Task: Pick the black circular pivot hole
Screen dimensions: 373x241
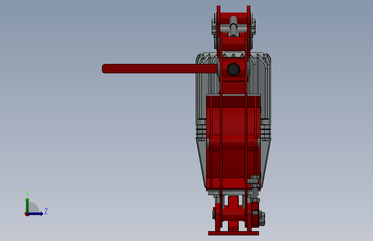Action: [233, 69]
